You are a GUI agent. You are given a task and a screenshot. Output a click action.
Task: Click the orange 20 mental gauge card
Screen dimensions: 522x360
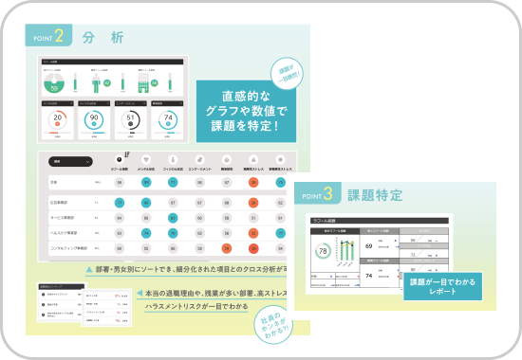[x=58, y=120]
